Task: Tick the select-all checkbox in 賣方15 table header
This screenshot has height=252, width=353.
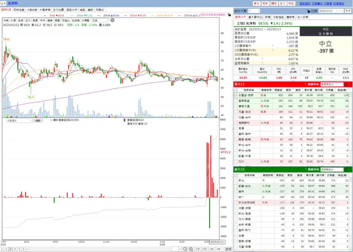Action: point(236,175)
